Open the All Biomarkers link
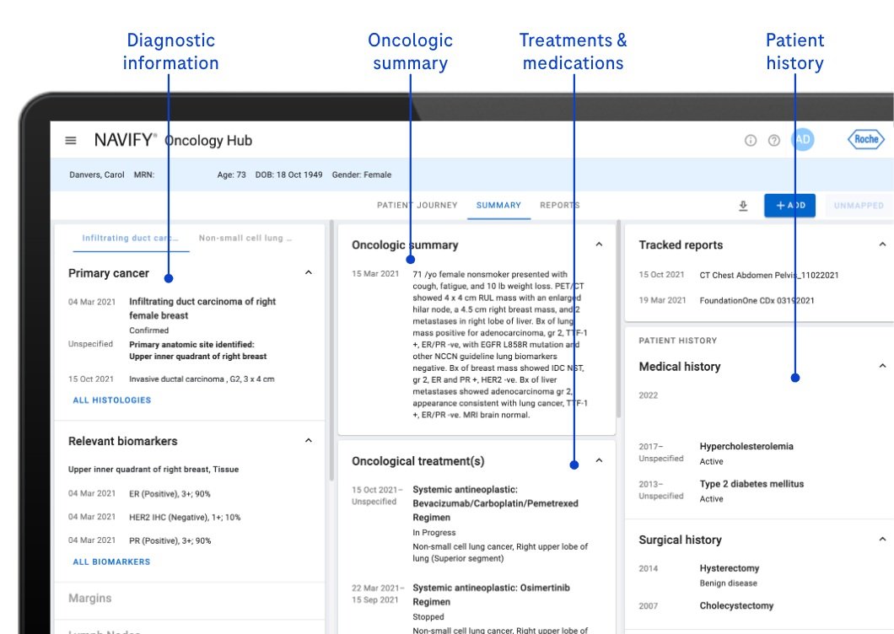894x634 pixels. (x=111, y=561)
